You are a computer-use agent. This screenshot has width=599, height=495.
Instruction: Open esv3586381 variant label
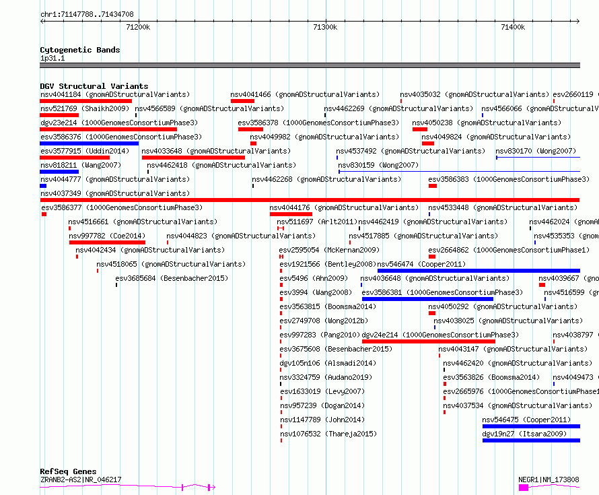click(442, 292)
